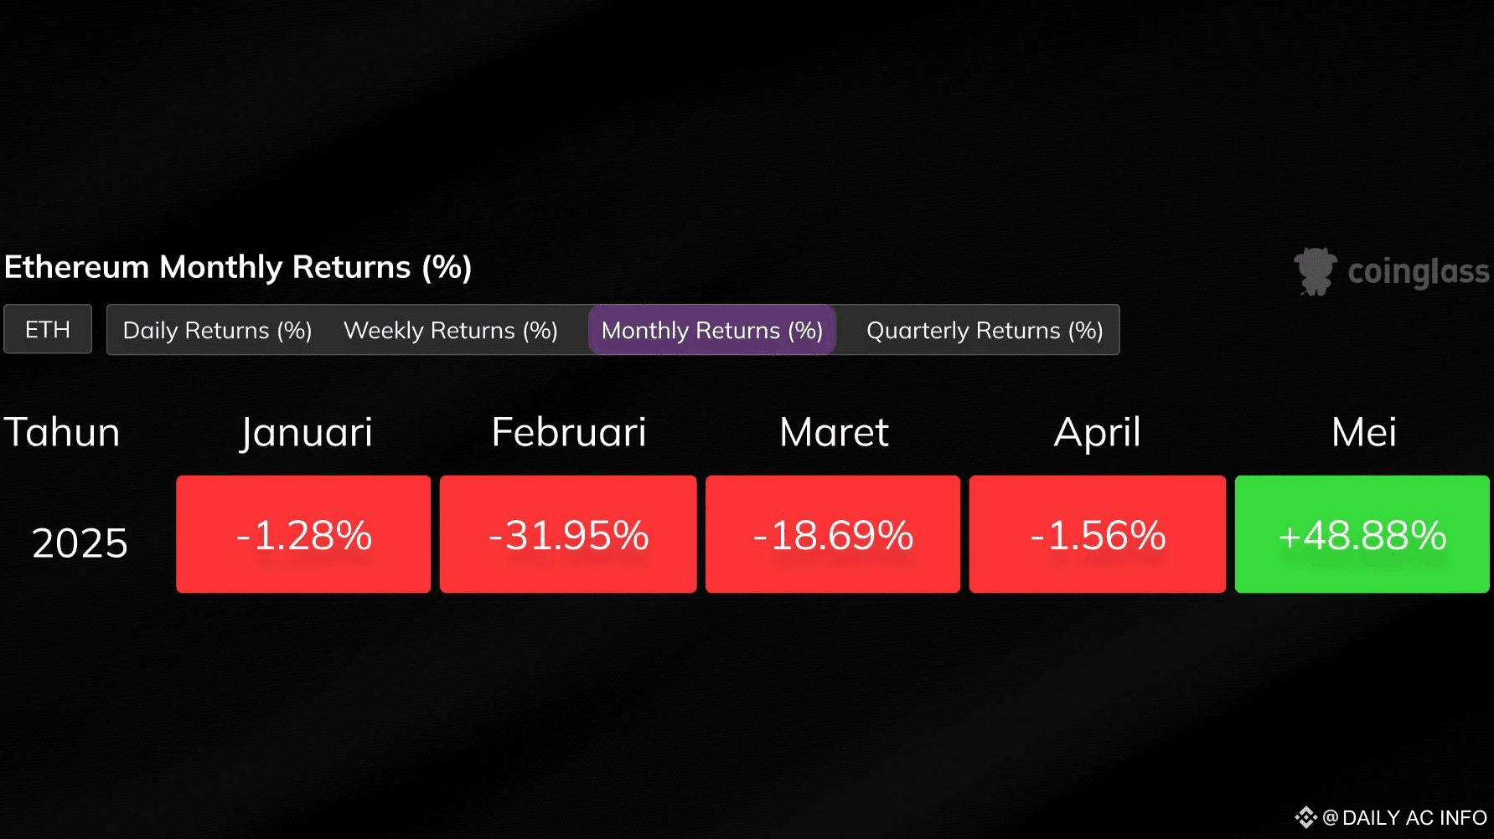Select the Monthly Returns (%) tab
Viewport: 1494px width, 839px height.
[x=712, y=330]
